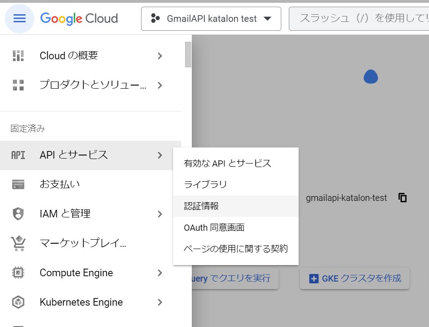Click the GKE クラスタを作成 button

point(354,278)
